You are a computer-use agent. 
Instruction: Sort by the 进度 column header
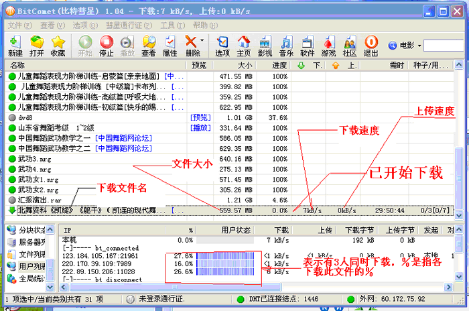click(x=273, y=65)
